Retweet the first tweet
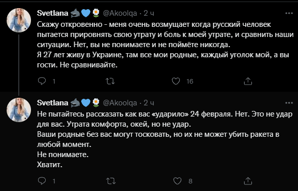The image size is (298, 191). click(110, 81)
